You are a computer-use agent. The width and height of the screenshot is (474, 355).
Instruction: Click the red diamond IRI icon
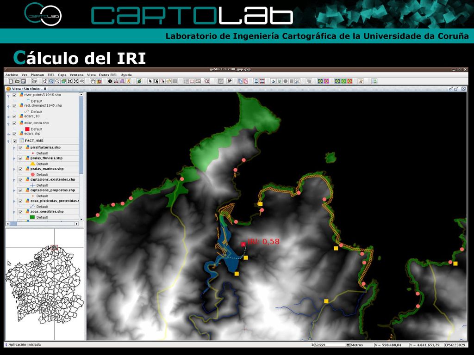pyautogui.click(x=350, y=81)
